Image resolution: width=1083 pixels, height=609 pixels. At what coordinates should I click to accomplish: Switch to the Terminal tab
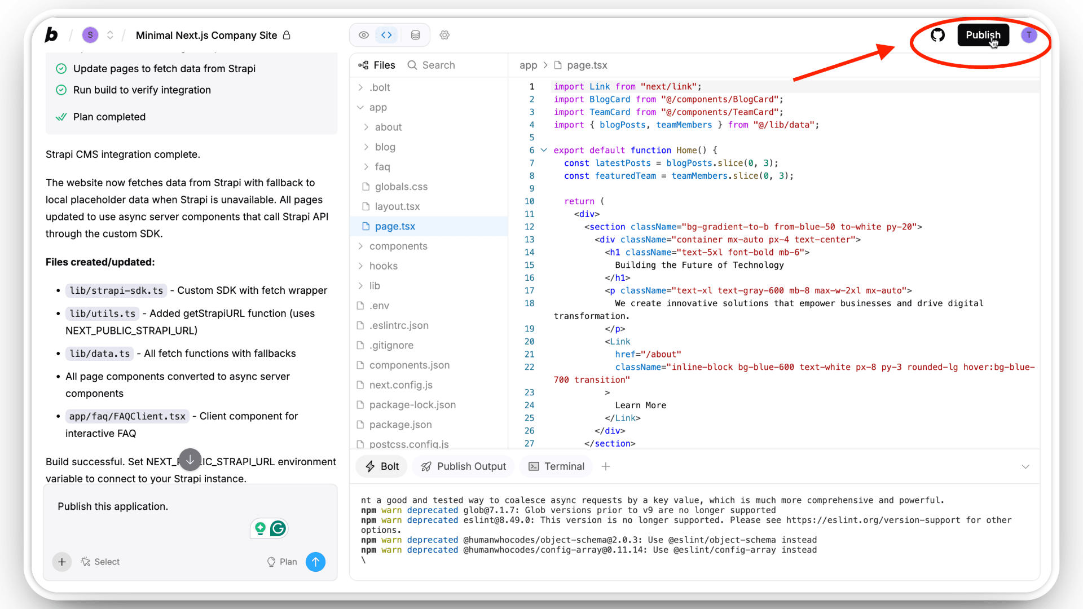coord(556,466)
